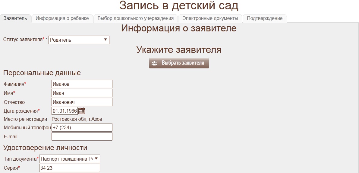Click the Ростовская обл, г.Азов registration text
Viewport: 359px width, 173px height.
pyautogui.click(x=77, y=119)
